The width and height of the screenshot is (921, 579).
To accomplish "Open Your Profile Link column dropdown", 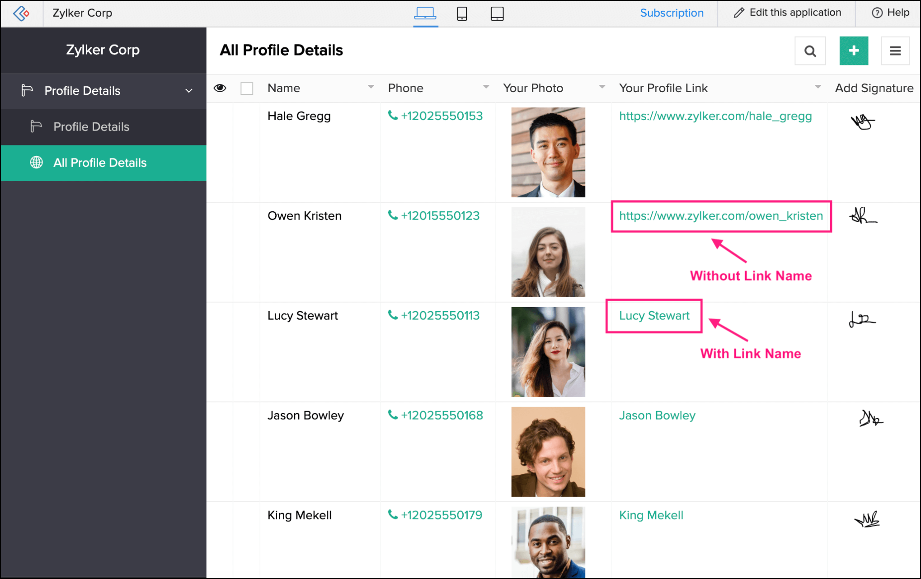I will (x=818, y=87).
